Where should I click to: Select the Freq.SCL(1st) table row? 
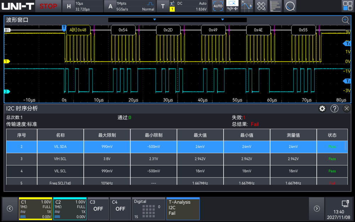click(x=177, y=182)
